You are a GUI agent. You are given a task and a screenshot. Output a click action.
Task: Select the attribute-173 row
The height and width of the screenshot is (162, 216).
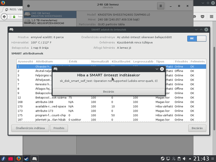pyautogui.click(x=111, y=111)
